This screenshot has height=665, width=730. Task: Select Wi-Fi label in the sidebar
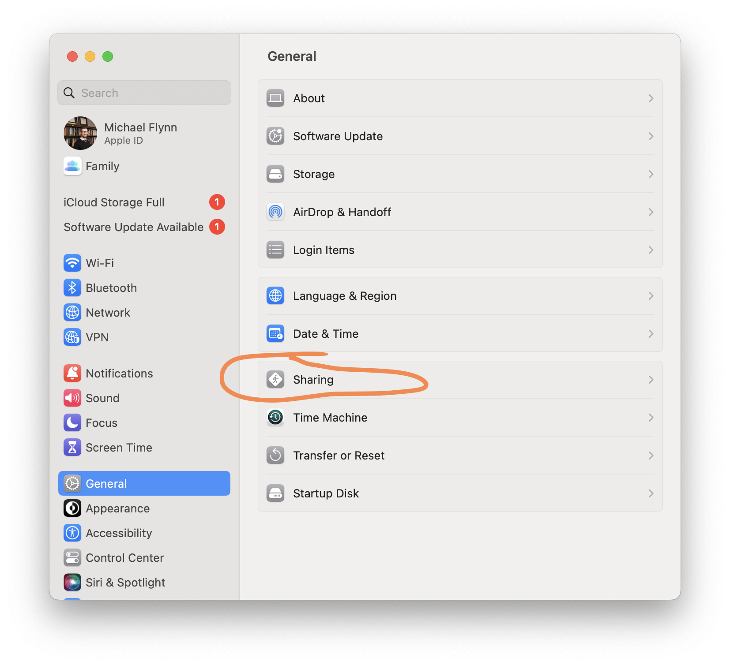coord(100,263)
